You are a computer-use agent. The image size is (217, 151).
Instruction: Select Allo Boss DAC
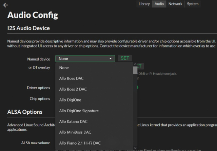coord(94,78)
